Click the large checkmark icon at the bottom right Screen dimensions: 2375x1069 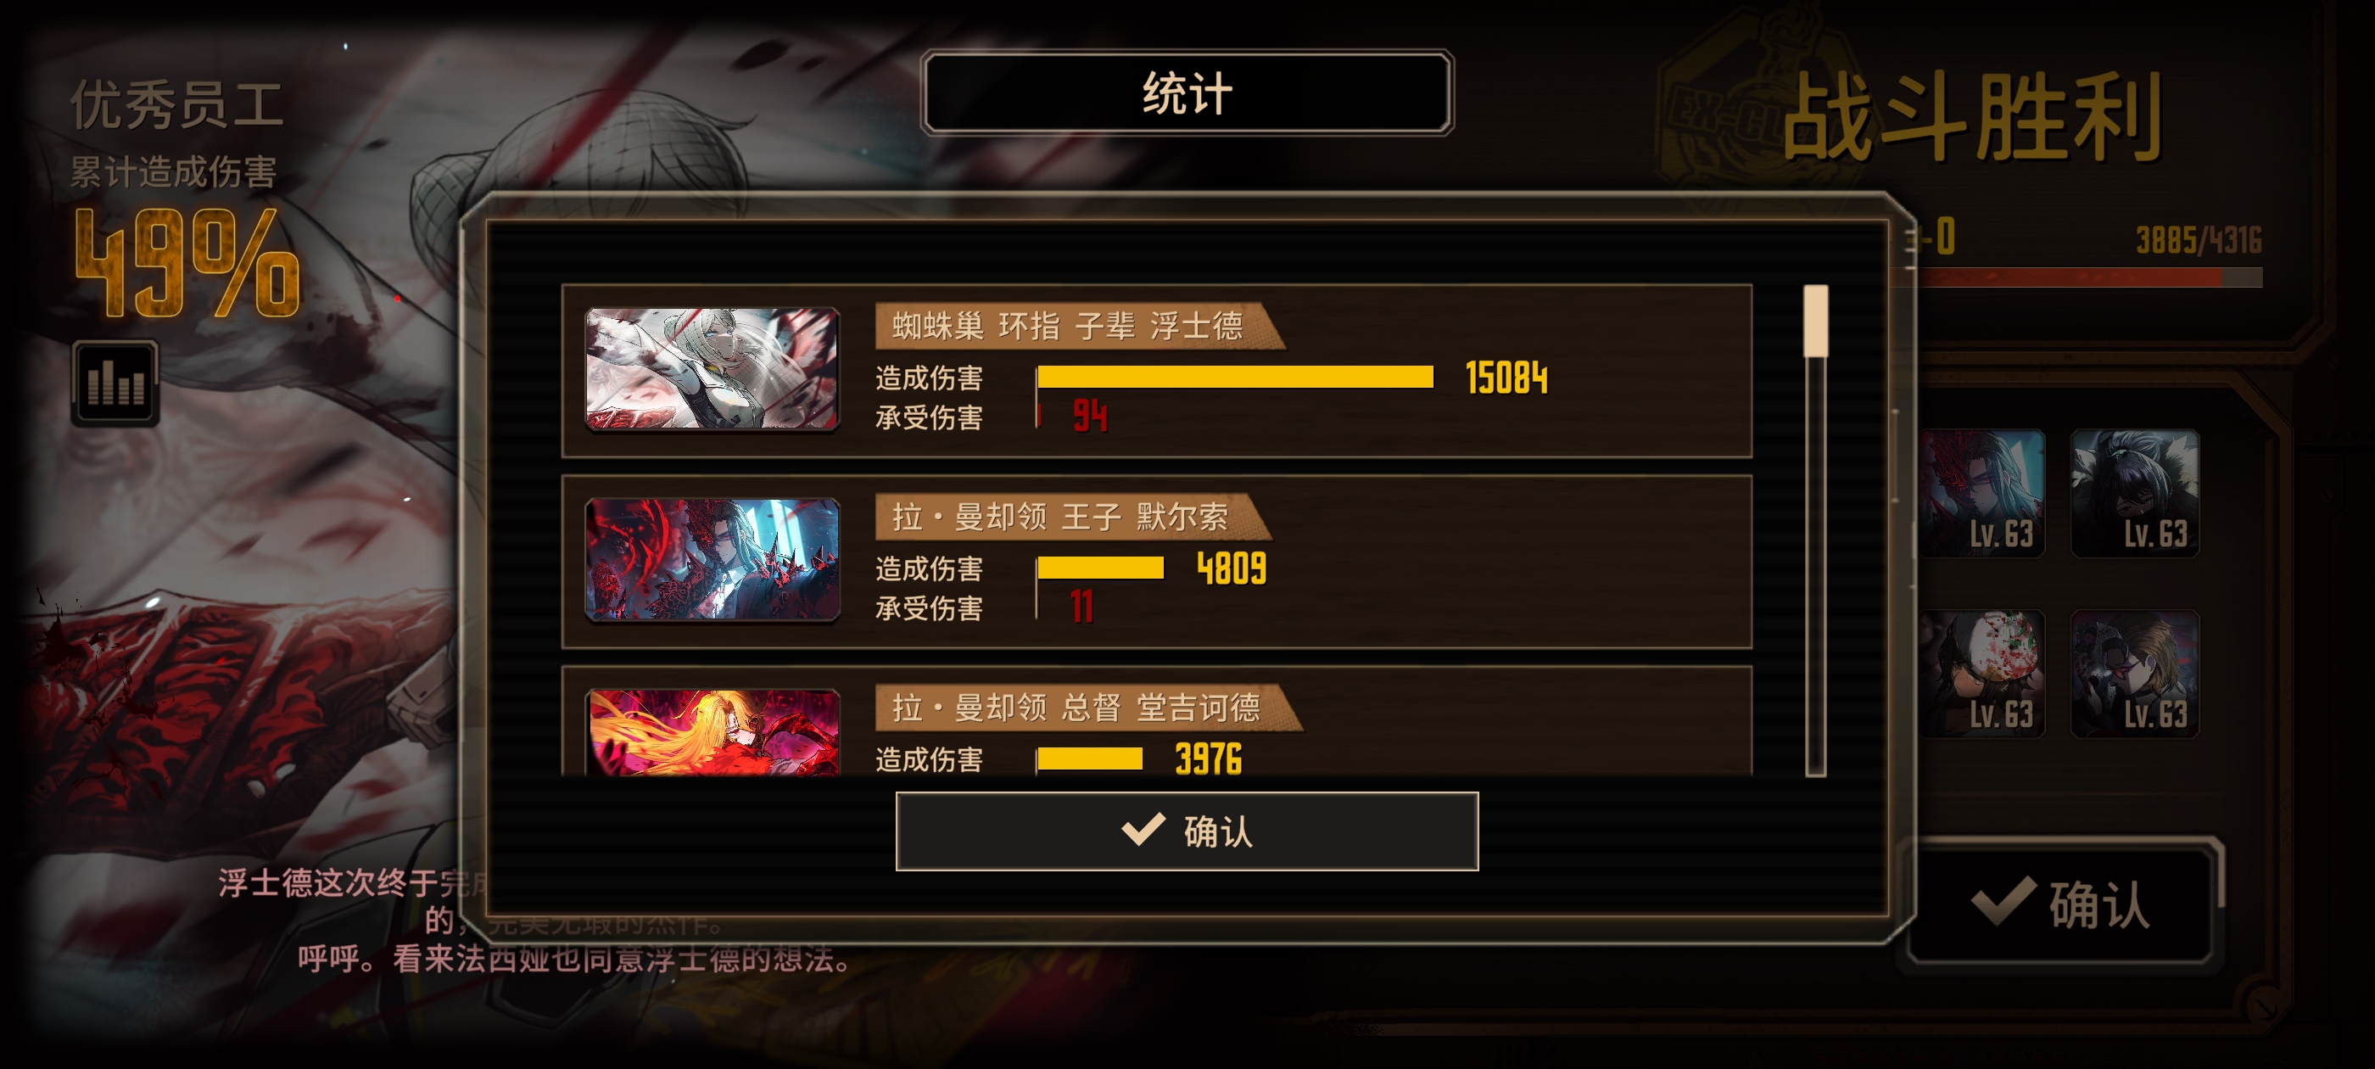[2004, 900]
